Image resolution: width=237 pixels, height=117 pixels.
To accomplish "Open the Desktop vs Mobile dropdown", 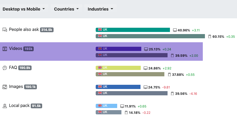I will (x=24, y=9).
